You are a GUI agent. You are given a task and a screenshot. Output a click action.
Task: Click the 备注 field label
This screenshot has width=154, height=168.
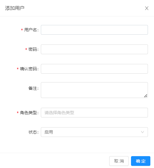point(33,88)
